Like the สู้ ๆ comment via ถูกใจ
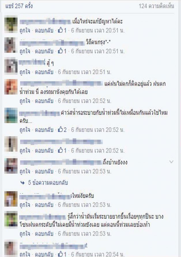Image resolution: width=181 pixels, height=257 pixels. [25, 72]
